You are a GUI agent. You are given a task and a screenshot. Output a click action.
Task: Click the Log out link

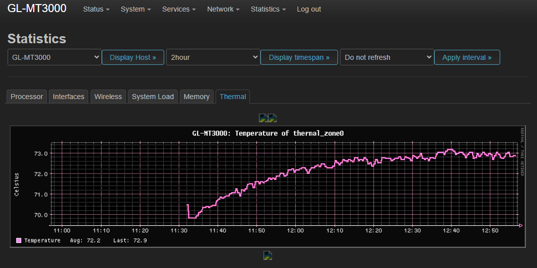(x=309, y=9)
